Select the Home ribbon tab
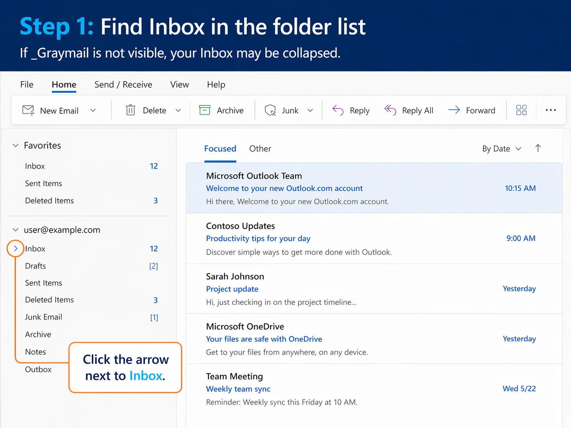Image resolution: width=571 pixels, height=428 pixels. tap(64, 84)
